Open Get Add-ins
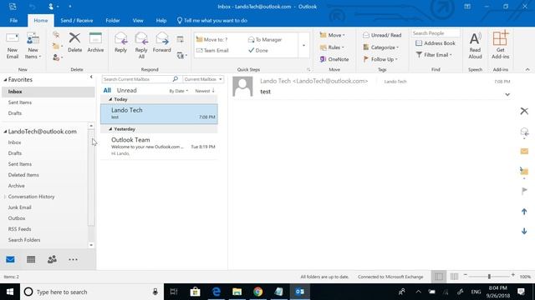 [500, 46]
